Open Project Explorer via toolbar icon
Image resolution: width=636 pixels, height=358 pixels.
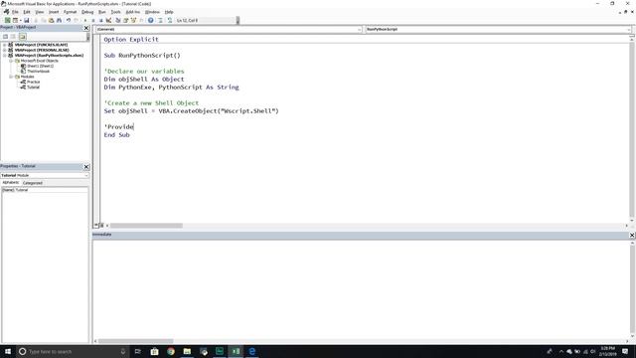118,20
